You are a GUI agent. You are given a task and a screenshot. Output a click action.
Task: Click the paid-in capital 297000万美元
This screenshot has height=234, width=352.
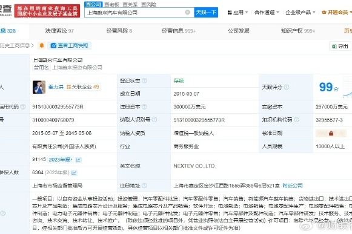pos(331,107)
